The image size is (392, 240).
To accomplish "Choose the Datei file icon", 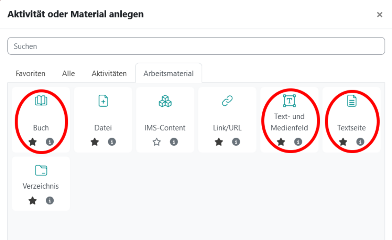I will pyautogui.click(x=103, y=101).
